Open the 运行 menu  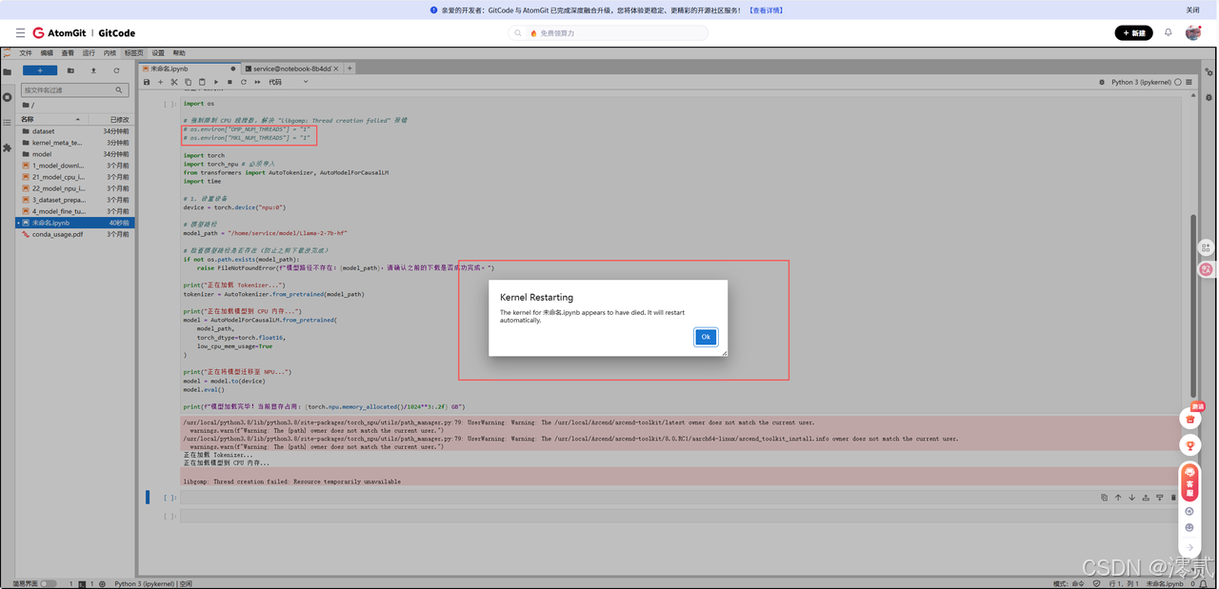pos(89,53)
